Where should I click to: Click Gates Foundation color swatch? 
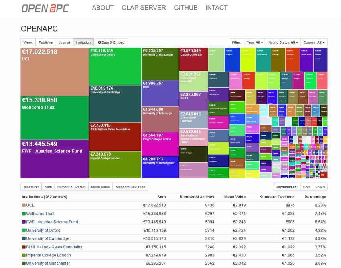tap(24, 247)
